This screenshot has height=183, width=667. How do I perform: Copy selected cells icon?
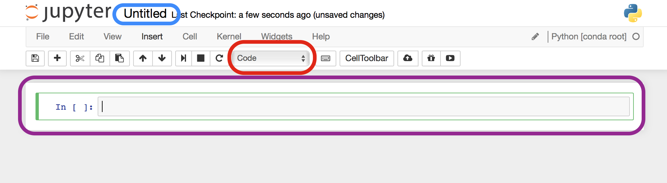pyautogui.click(x=100, y=58)
